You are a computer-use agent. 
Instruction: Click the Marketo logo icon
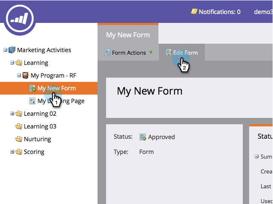click(20, 19)
